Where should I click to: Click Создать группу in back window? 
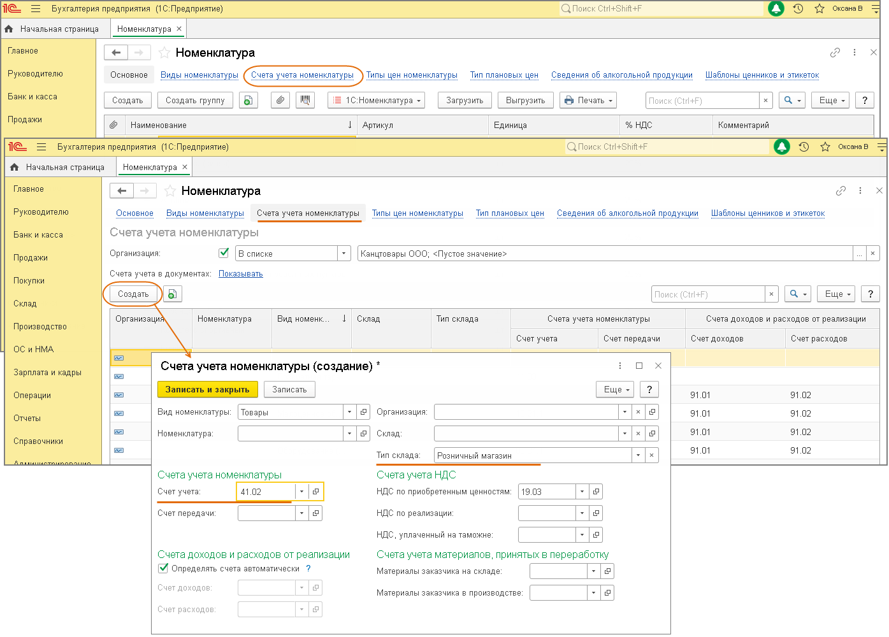tap(195, 101)
